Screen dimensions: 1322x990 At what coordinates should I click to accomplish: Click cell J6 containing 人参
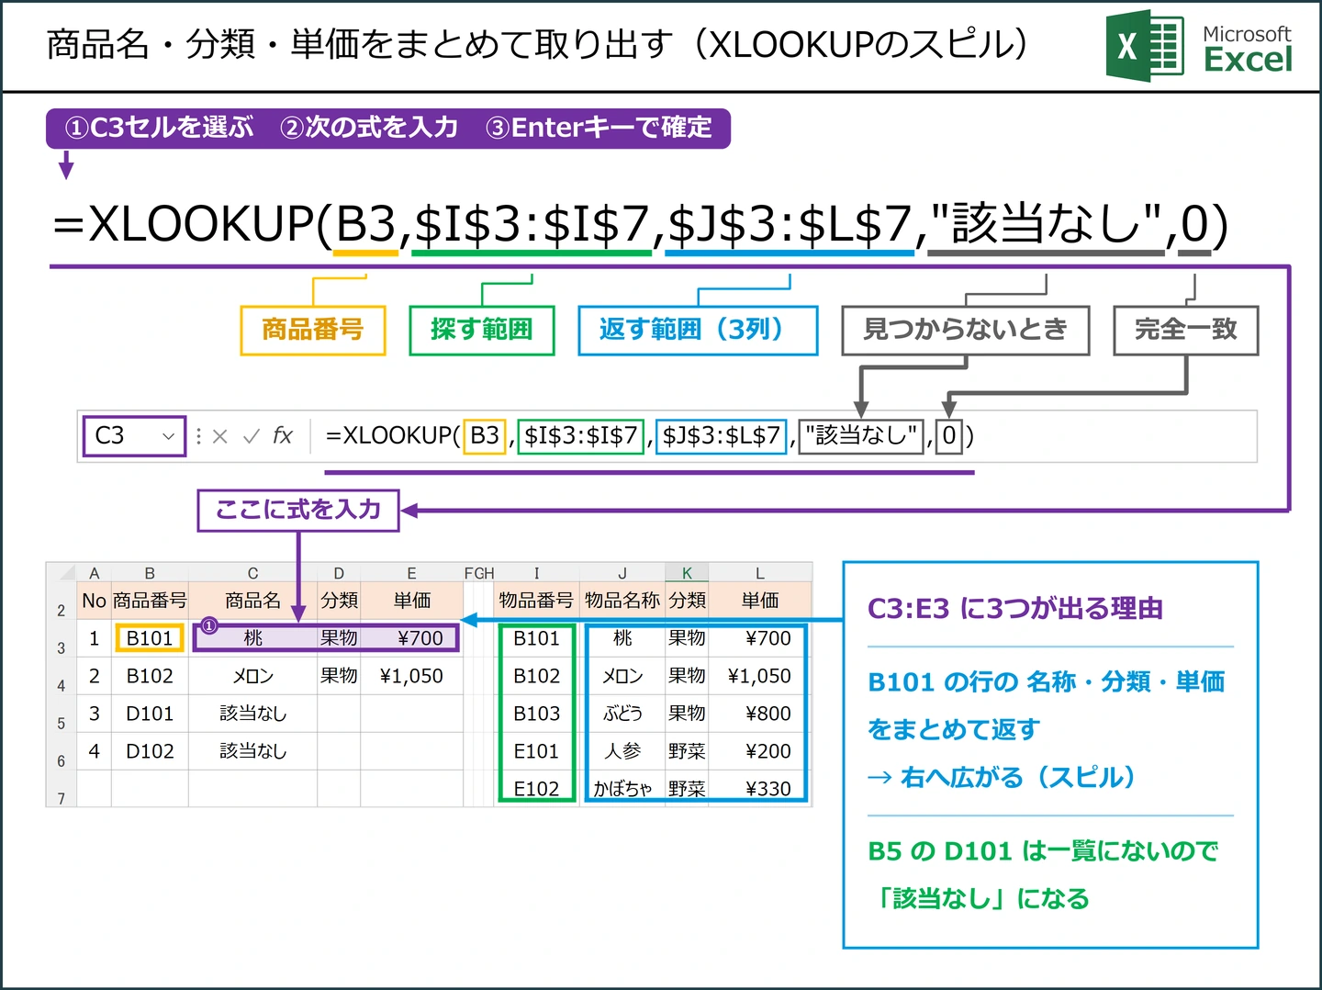(x=622, y=751)
